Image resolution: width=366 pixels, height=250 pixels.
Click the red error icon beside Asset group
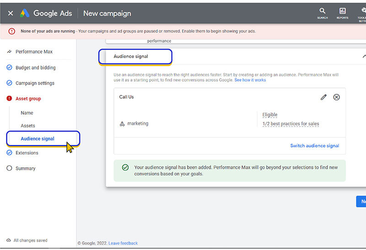9,98
